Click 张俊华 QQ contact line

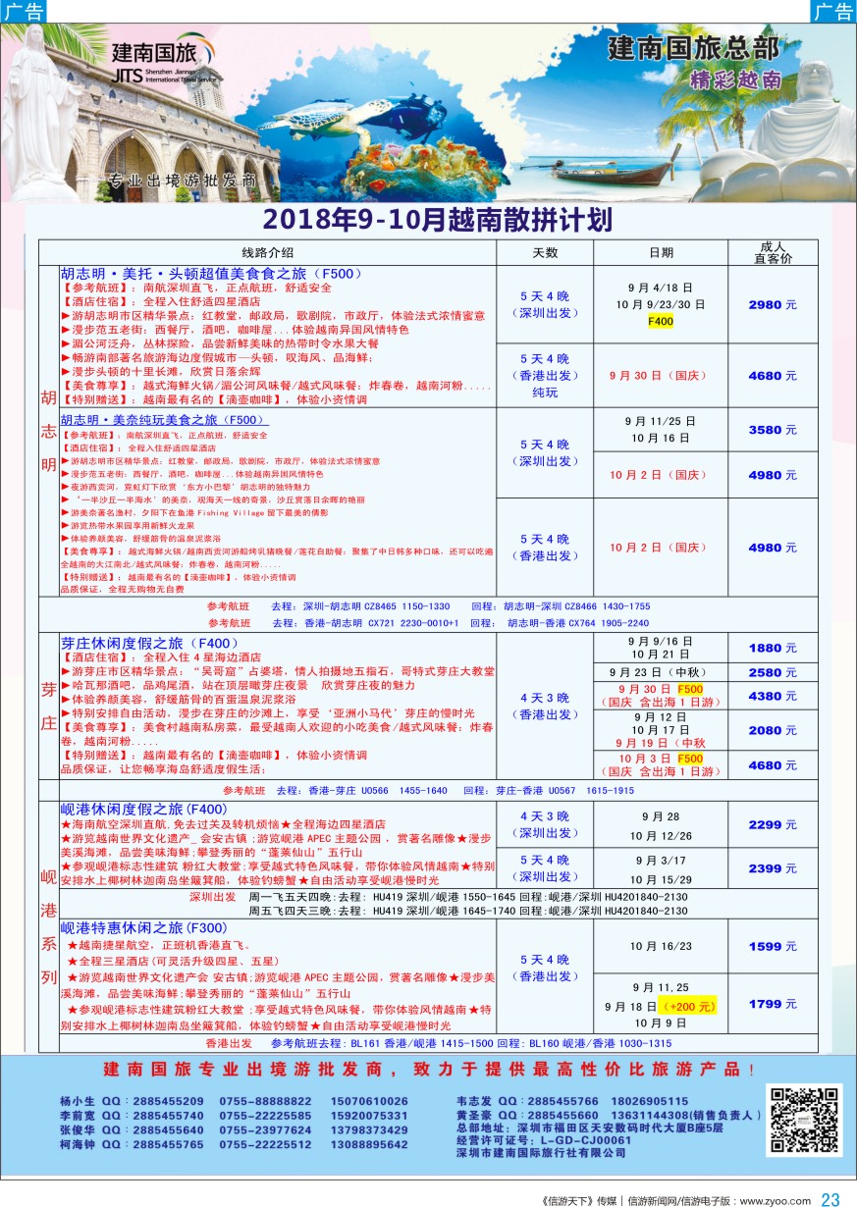[x=234, y=1129]
